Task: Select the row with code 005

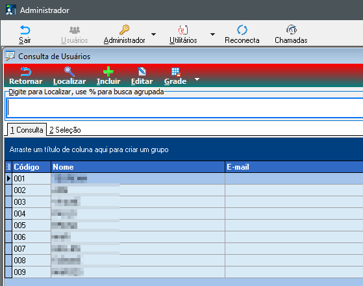Action: coord(184,226)
